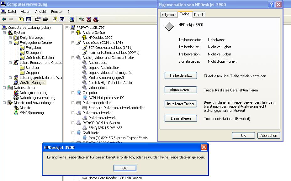This screenshot has height=181, width=291.
Task: Switch to the Details tab
Action: click(x=199, y=15)
